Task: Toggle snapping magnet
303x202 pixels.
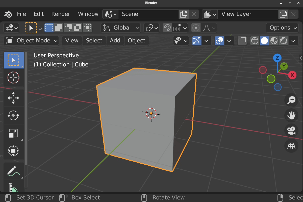Action: [167, 28]
